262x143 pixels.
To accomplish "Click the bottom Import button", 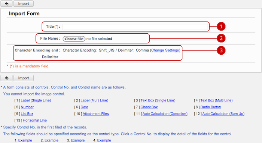I will (23, 78).
